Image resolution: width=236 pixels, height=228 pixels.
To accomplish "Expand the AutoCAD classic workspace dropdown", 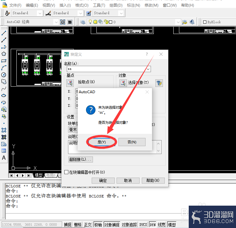I will tap(56, 22).
